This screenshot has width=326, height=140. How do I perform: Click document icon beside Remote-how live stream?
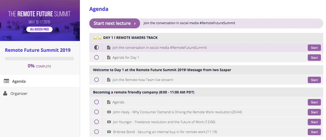(x=109, y=80)
